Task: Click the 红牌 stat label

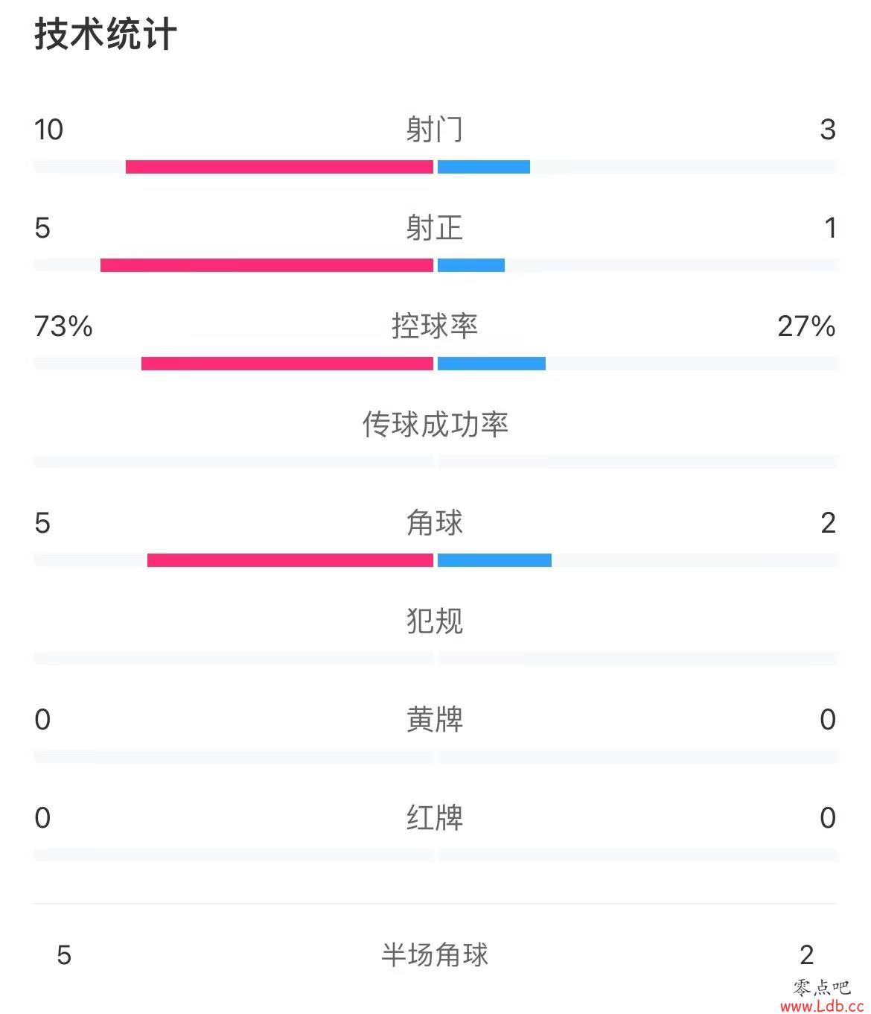Action: pyautogui.click(x=435, y=818)
